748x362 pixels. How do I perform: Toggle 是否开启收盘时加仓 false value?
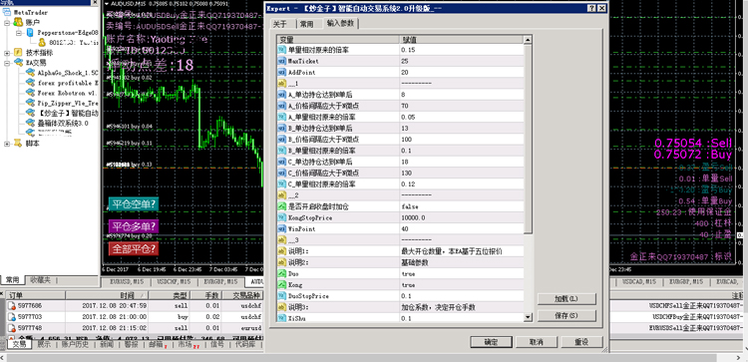pyautogui.click(x=462, y=206)
